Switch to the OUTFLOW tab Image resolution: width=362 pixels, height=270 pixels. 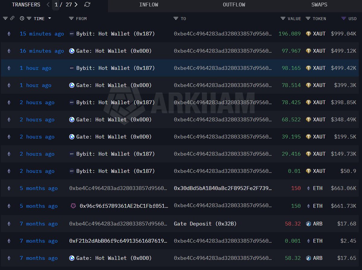(x=234, y=5)
